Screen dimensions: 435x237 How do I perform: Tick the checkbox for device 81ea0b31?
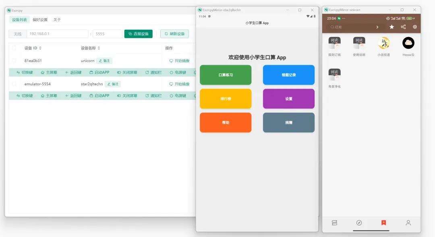pyautogui.click(x=14, y=61)
